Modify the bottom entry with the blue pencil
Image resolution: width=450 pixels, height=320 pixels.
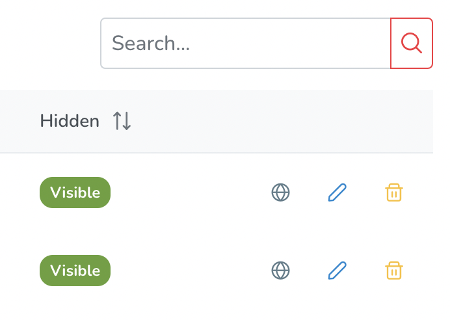tap(337, 271)
